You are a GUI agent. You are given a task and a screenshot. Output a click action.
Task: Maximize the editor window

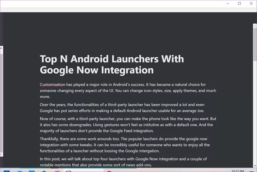click(x=239, y=3)
